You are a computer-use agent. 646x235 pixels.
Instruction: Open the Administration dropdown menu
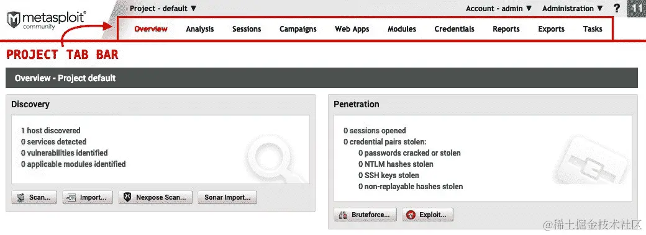573,8
